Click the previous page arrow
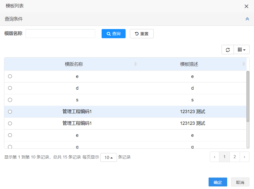Image resolution: width=254 pixels, height=189 pixels. pos(214,157)
